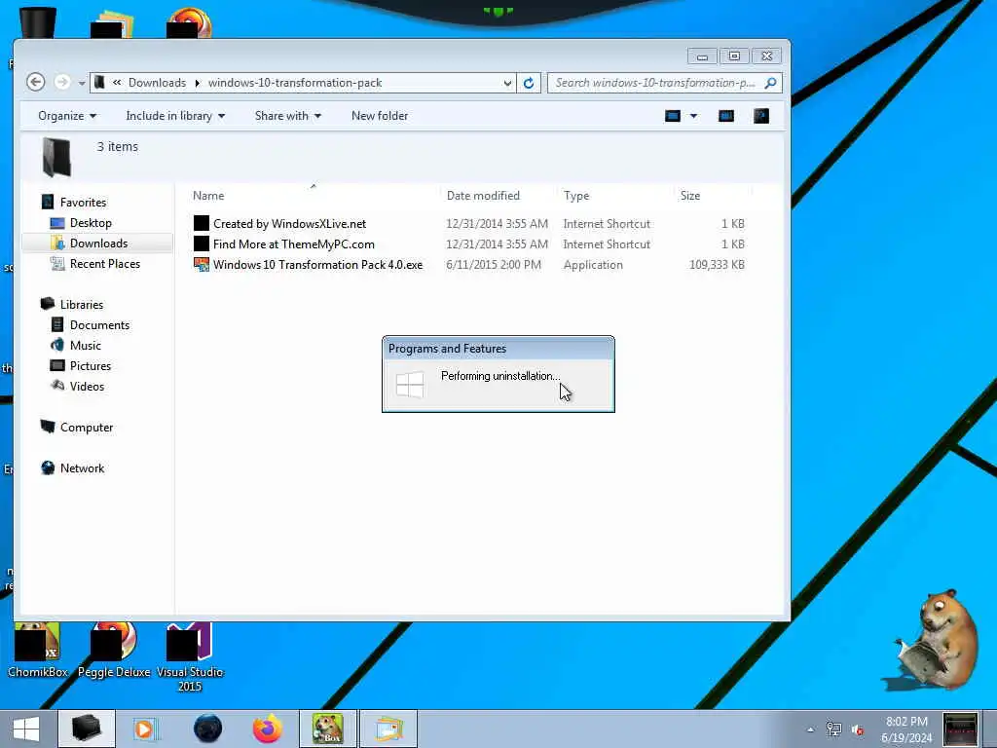Open the dark round browser taskbar icon

point(208,729)
